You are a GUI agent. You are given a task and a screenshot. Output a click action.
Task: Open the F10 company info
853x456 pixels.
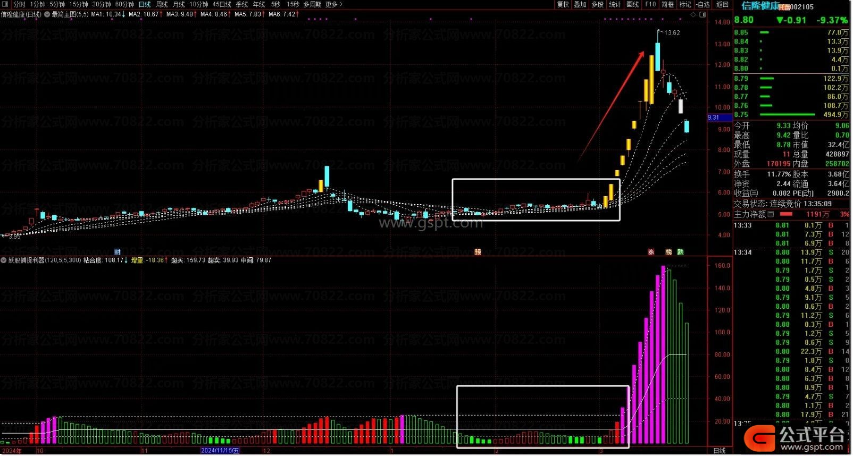pos(650,4)
